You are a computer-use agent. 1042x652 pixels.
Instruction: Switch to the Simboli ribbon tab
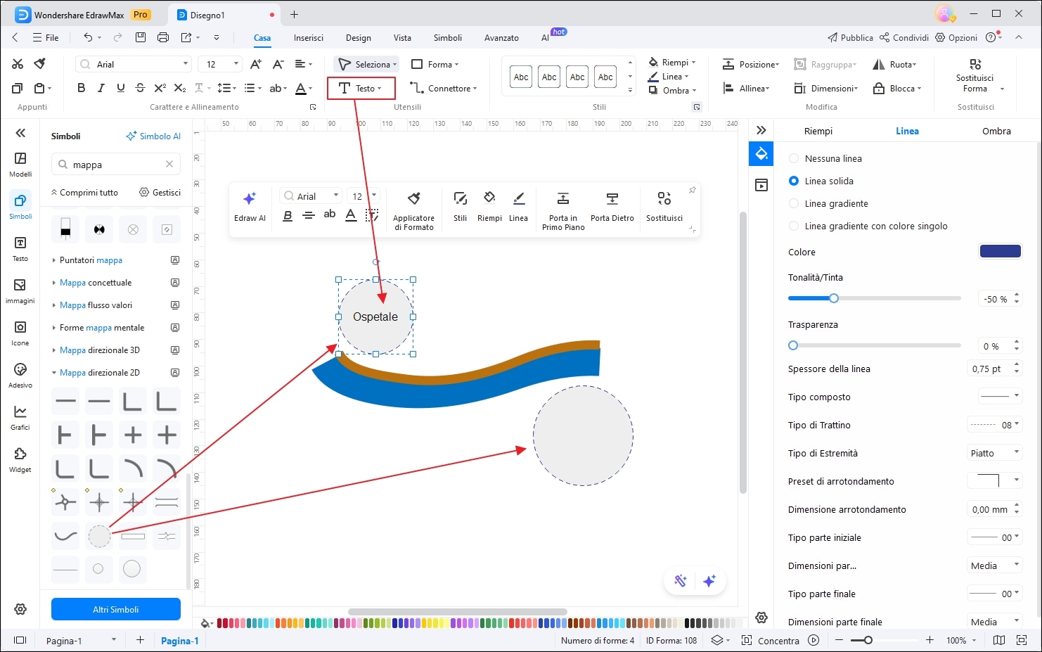click(x=448, y=38)
